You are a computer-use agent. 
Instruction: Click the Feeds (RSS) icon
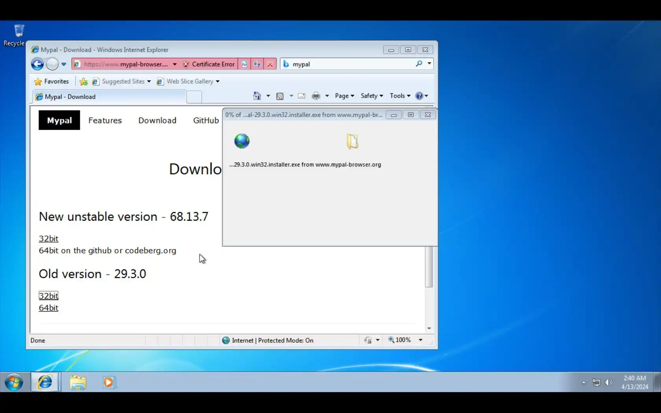tap(280, 96)
